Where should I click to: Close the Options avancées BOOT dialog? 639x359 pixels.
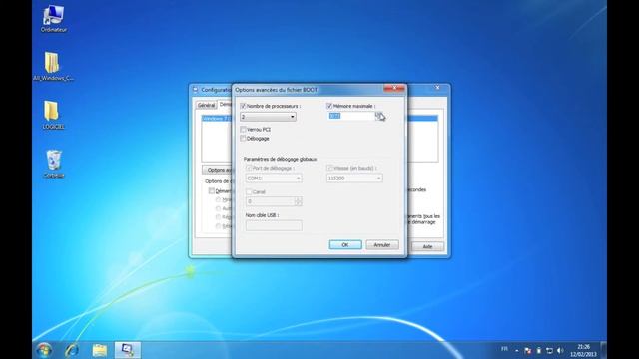coord(394,88)
